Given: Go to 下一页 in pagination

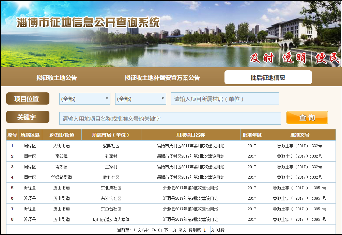Looking at the screenshot, I should point(170,230).
